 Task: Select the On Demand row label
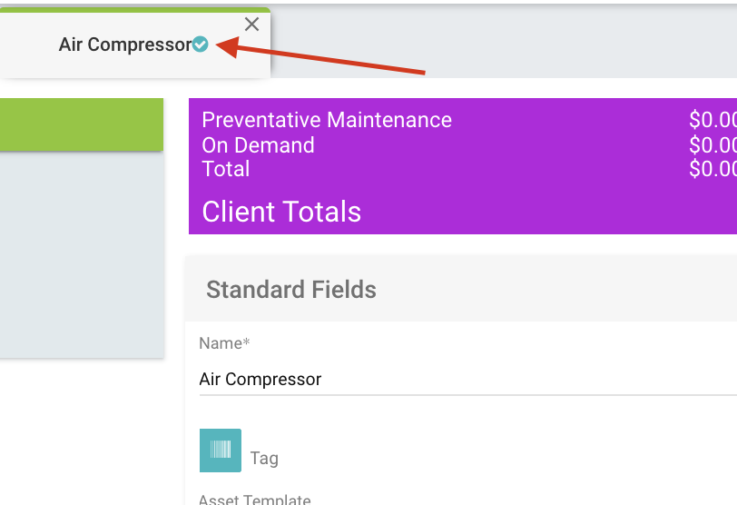point(258,145)
